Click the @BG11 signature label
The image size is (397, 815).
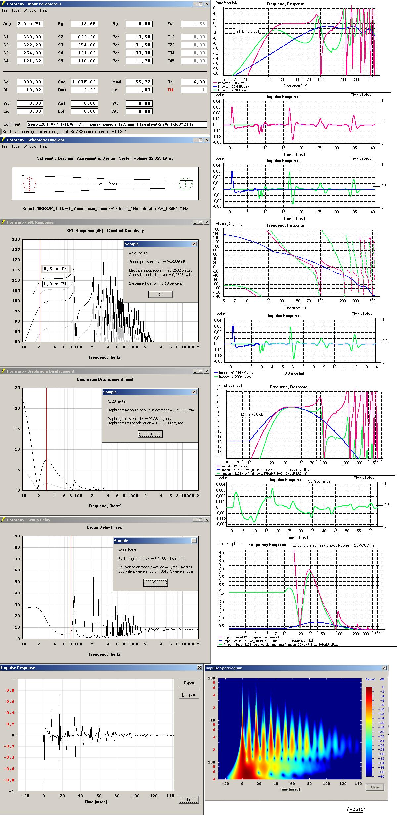click(356, 810)
